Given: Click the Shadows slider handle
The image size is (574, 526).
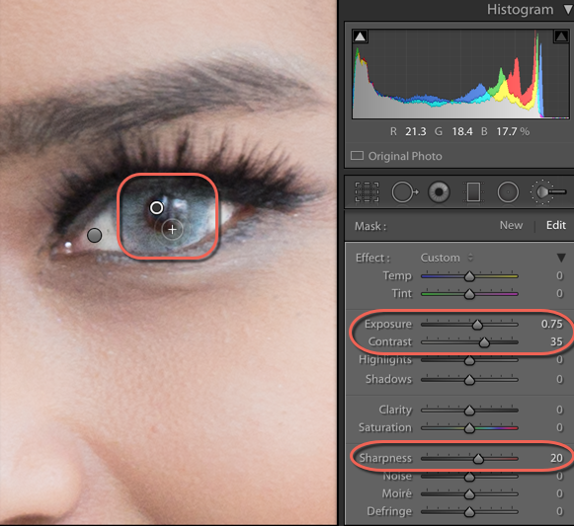Looking at the screenshot, I should (469, 380).
